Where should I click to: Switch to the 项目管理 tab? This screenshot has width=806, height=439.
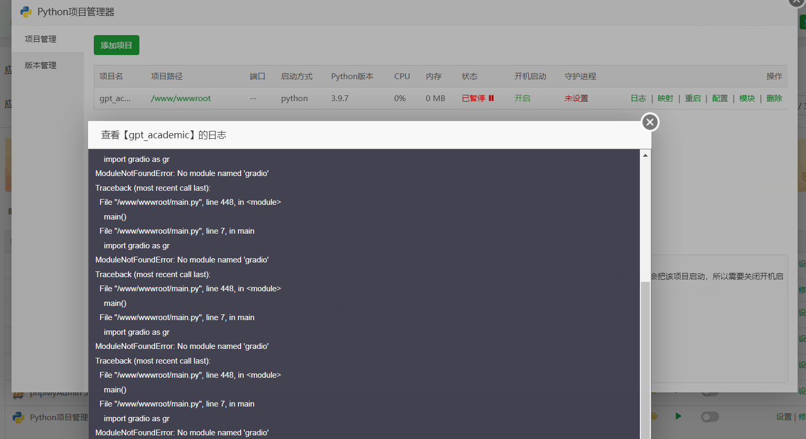(39, 39)
